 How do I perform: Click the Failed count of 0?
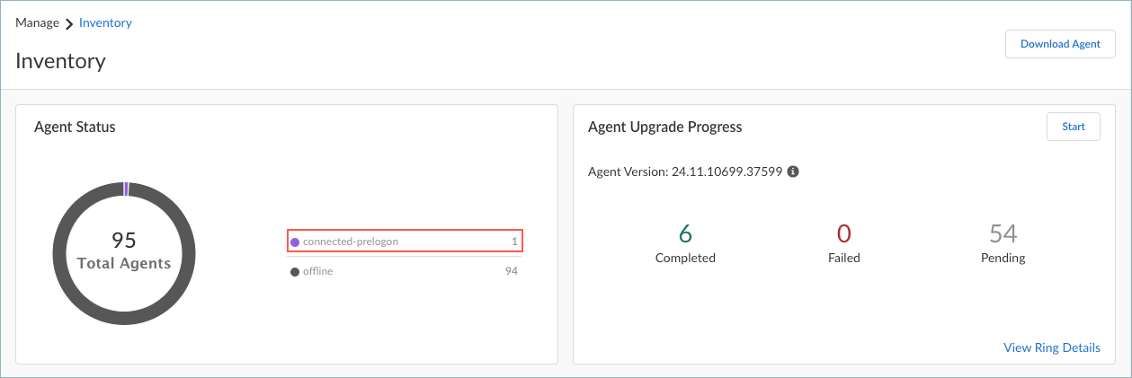tap(843, 234)
